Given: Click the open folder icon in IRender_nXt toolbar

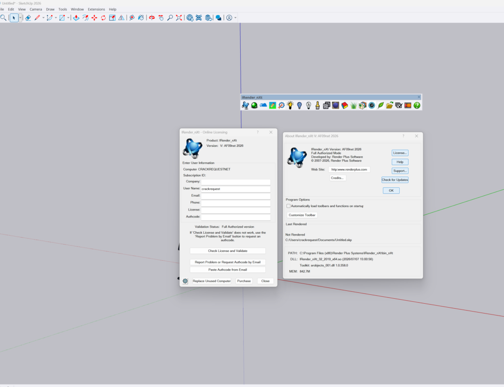Looking at the screenshot, I should click(390, 106).
